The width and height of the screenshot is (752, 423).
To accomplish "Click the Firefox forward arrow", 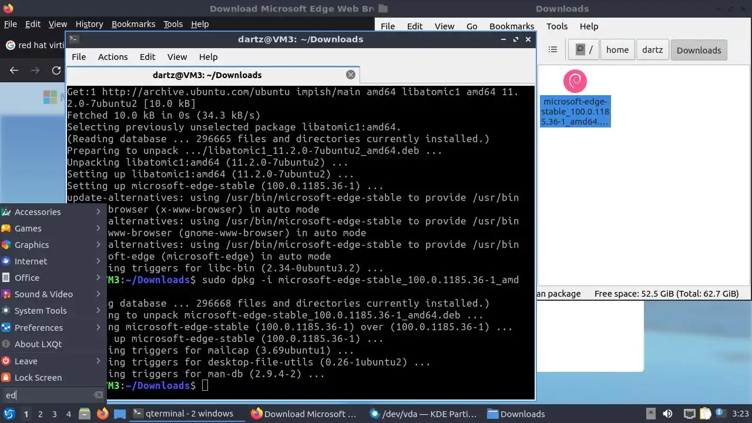I will pos(35,70).
